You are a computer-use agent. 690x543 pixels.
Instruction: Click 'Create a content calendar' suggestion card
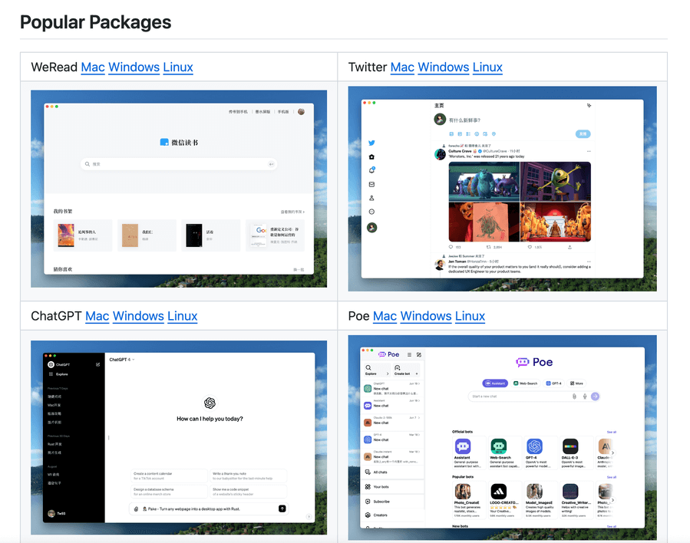[x=169, y=476]
